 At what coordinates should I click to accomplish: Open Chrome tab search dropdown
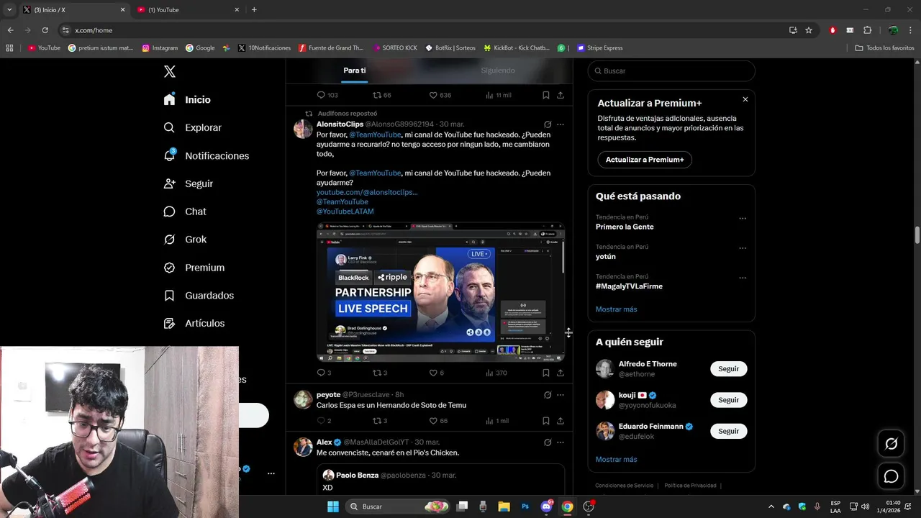[9, 9]
